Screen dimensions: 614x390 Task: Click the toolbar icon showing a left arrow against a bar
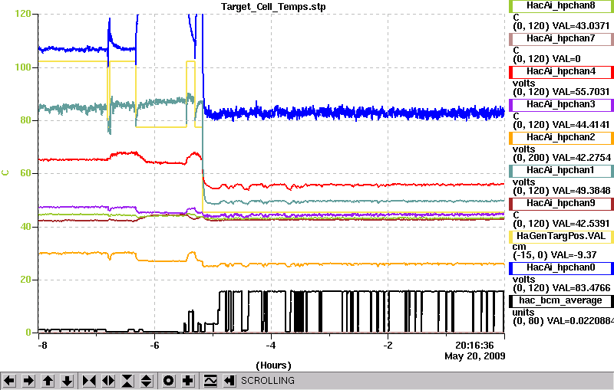tap(229, 380)
